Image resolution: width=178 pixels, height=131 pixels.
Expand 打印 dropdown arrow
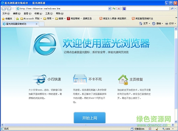click(x=176, y=23)
